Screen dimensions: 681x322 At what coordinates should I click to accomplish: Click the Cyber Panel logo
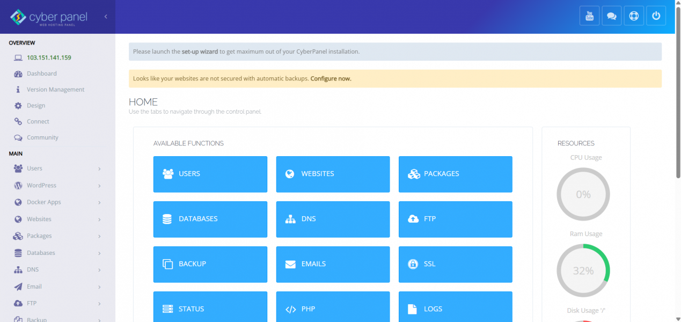(x=49, y=17)
